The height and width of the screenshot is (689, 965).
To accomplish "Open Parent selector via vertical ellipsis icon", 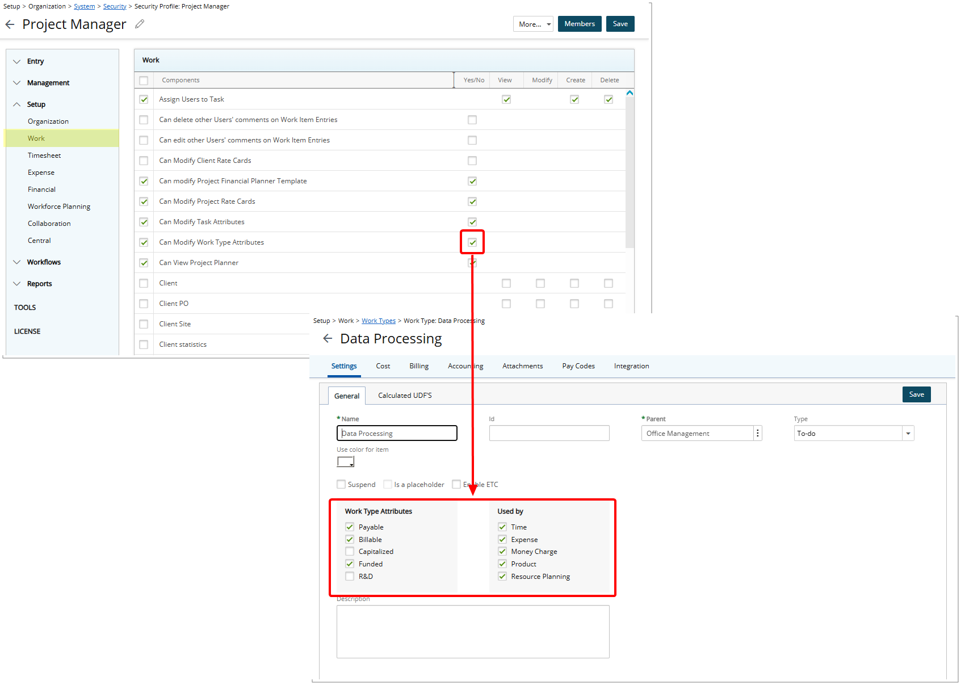I will click(x=757, y=432).
